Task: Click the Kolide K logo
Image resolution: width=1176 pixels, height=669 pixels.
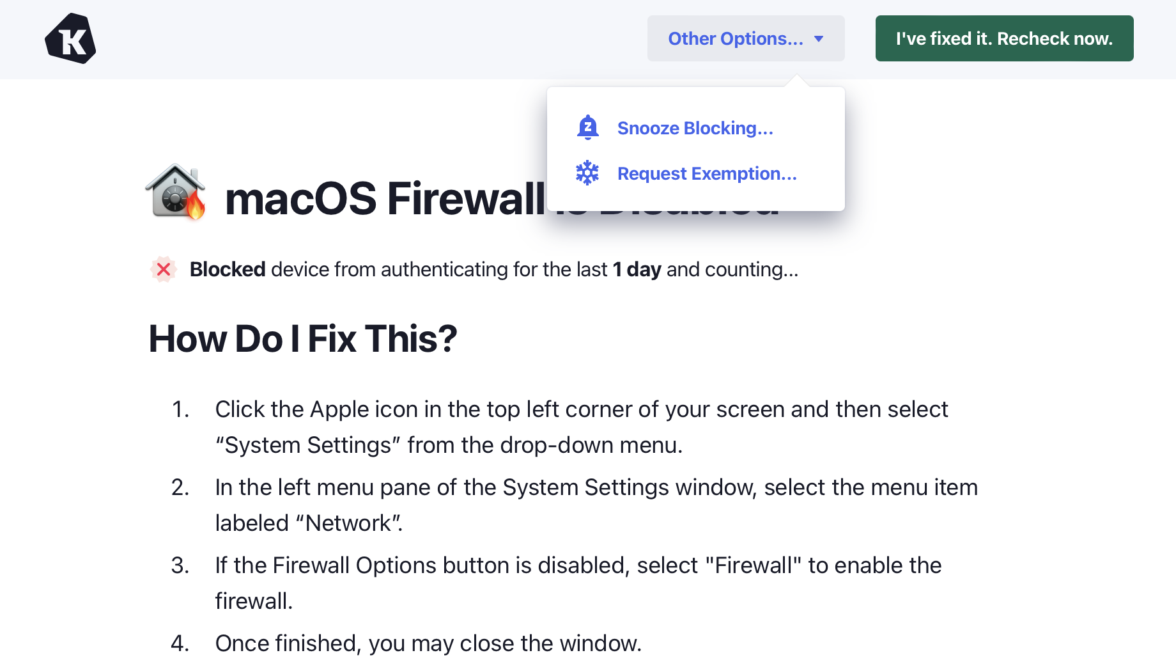Action: click(70, 39)
